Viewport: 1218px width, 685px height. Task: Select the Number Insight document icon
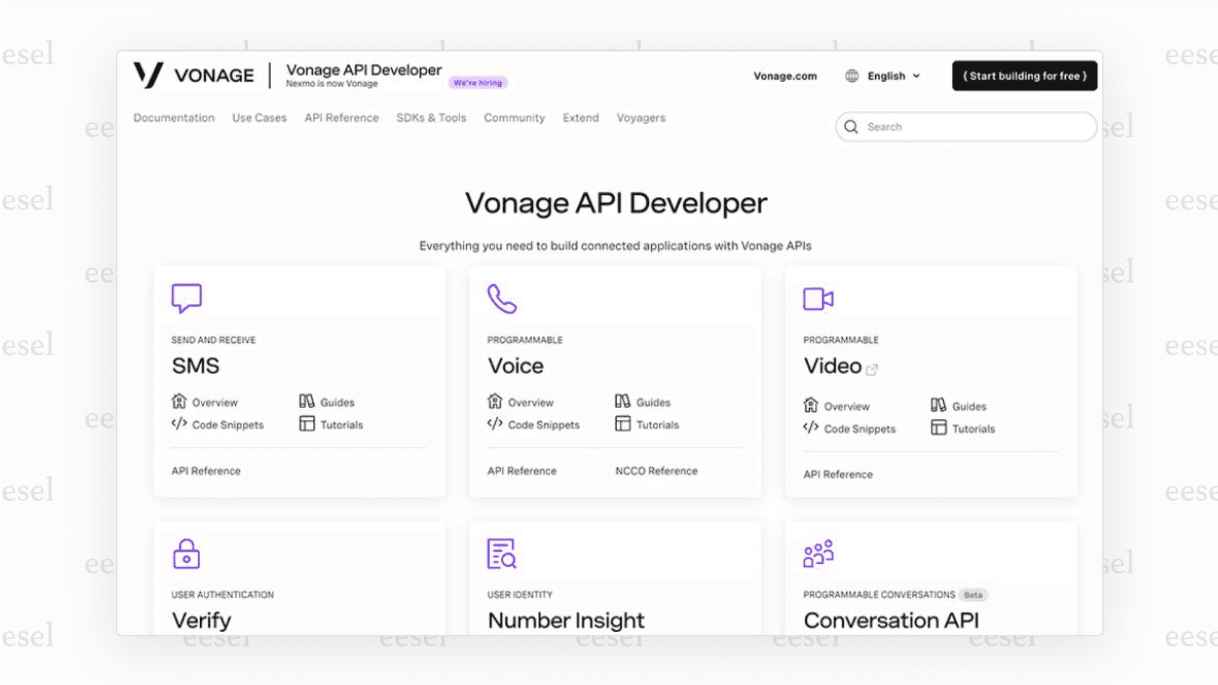[x=502, y=553]
